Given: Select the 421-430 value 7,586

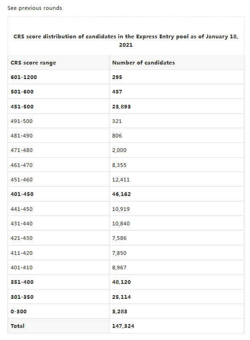Looking at the screenshot, I should 119,238.
